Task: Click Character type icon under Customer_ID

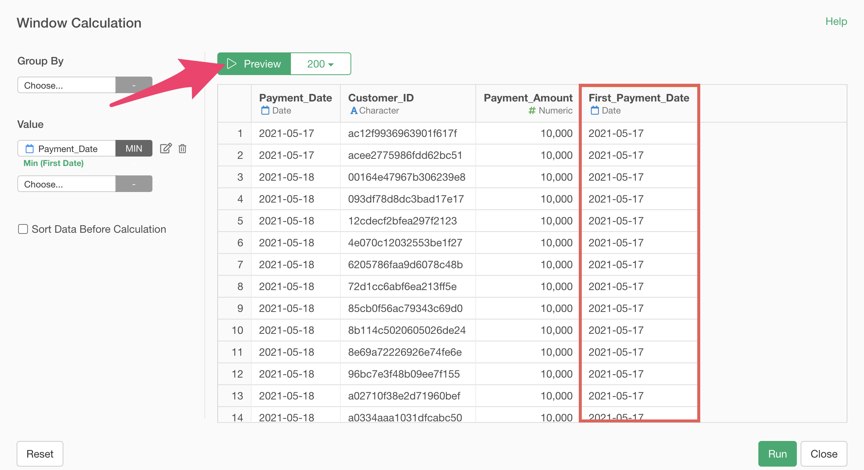Action: [354, 111]
